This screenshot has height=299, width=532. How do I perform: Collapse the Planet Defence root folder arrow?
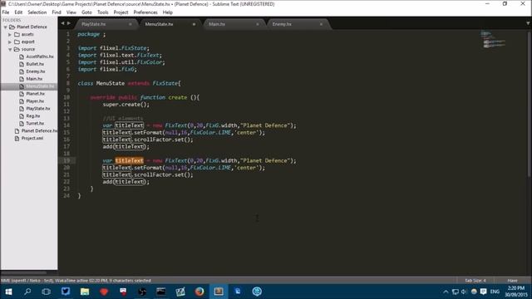point(6,27)
